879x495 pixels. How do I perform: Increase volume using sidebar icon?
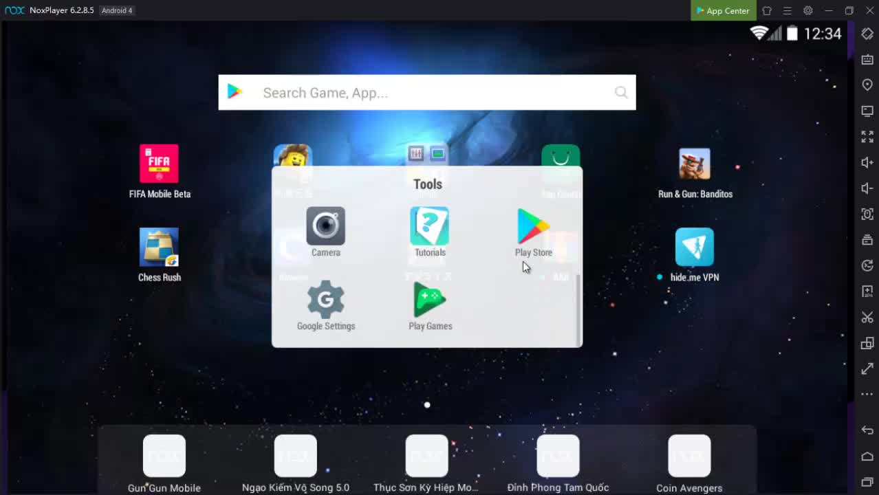(x=867, y=162)
